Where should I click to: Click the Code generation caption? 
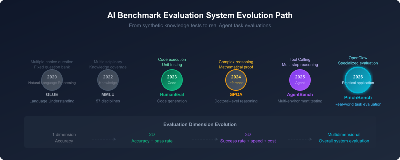coord(172,101)
